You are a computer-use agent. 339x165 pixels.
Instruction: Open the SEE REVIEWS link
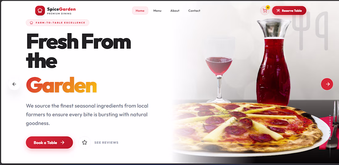pyautogui.click(x=106, y=143)
